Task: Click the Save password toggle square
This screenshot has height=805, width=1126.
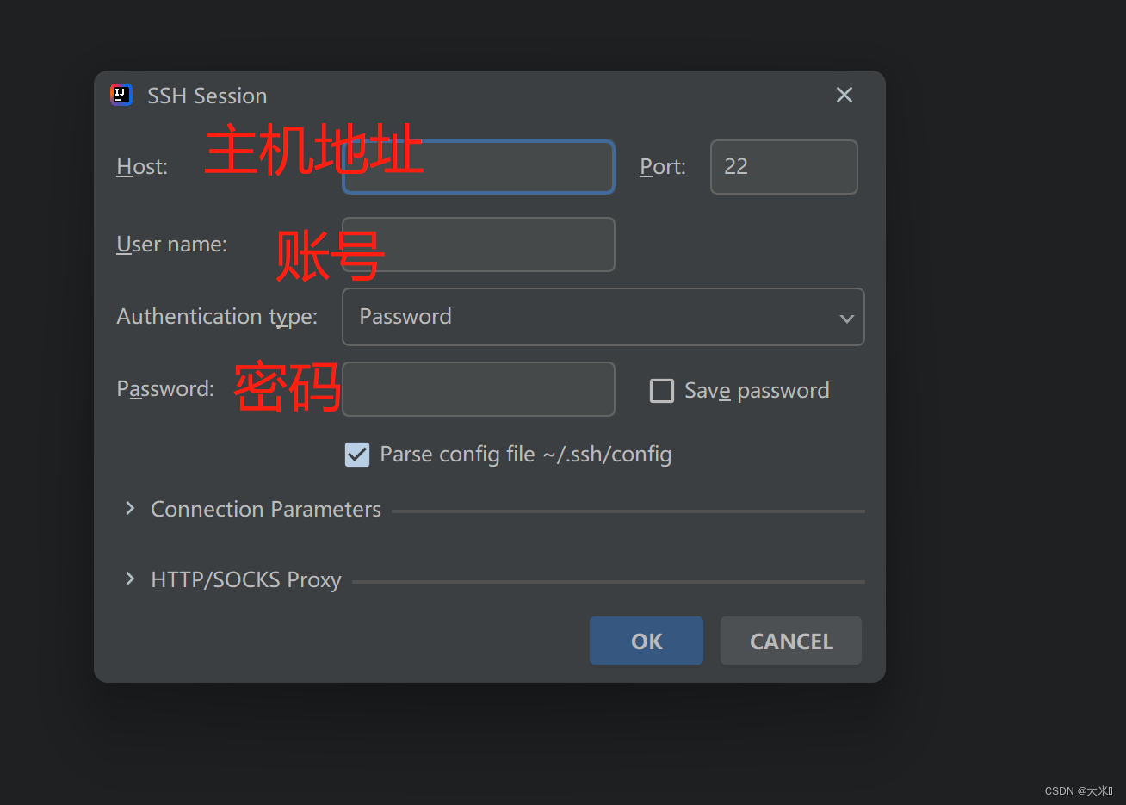Action: (662, 390)
